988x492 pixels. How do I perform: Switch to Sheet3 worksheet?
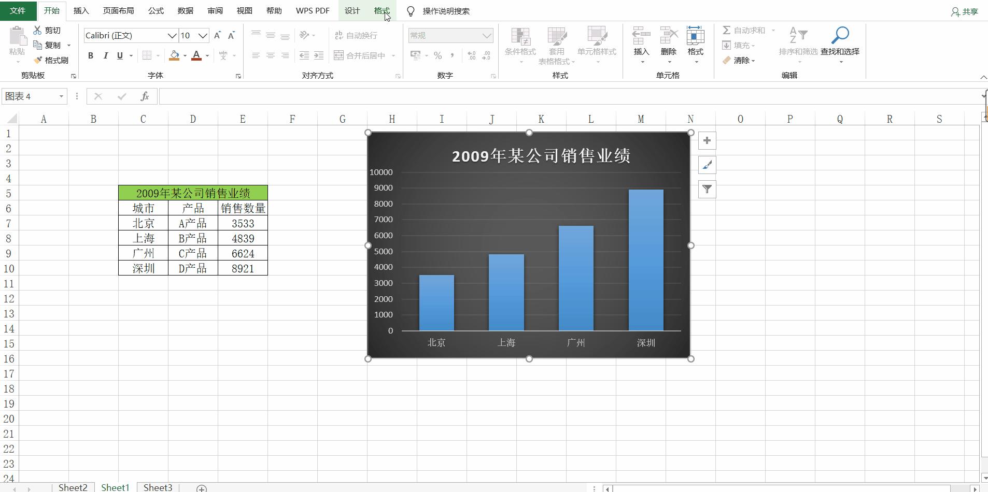[x=157, y=487]
